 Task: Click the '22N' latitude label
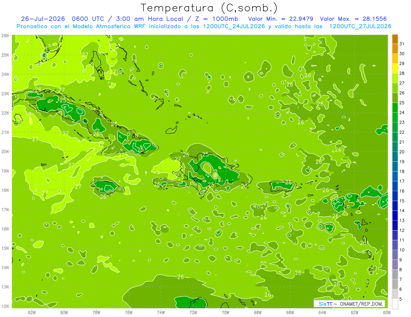[x=5, y=113]
